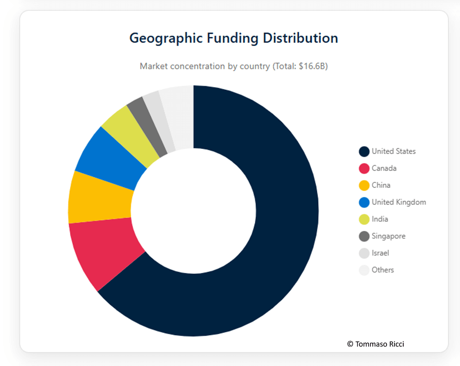Click the Singapore legend color dot

coord(364,236)
